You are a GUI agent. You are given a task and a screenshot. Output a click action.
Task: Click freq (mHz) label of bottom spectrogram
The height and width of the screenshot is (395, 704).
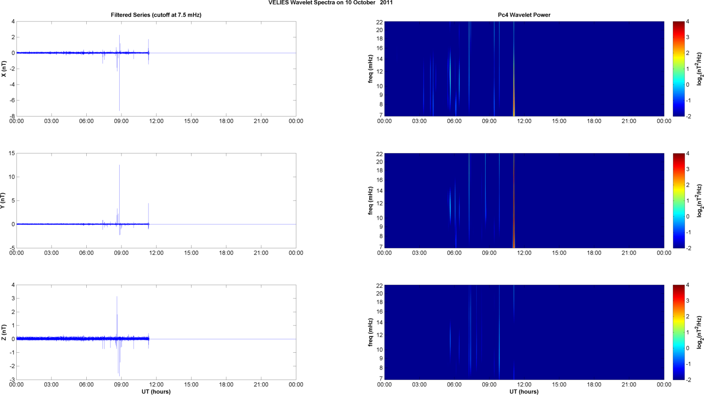(371, 332)
